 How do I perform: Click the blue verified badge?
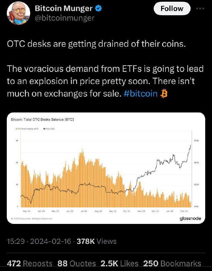point(98,8)
